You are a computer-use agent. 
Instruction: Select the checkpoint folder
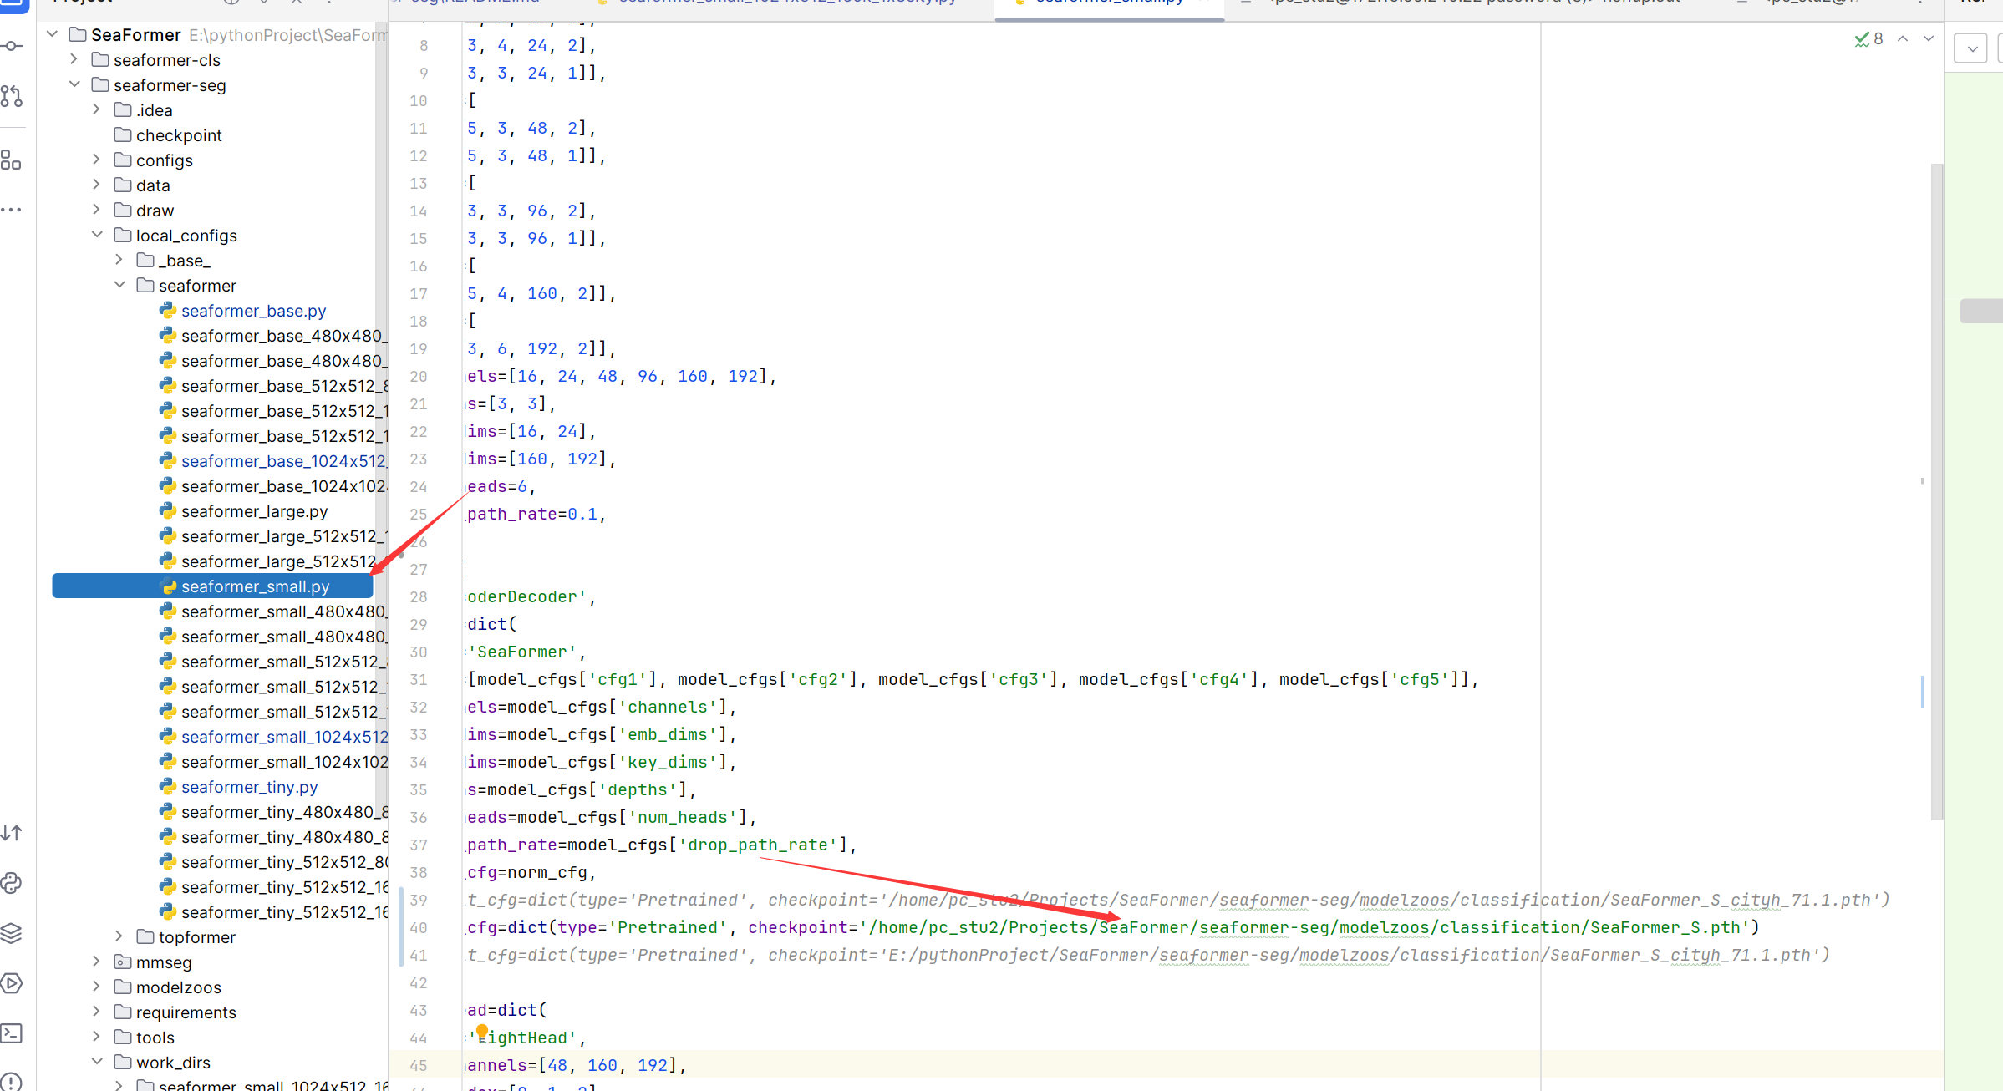click(x=179, y=135)
